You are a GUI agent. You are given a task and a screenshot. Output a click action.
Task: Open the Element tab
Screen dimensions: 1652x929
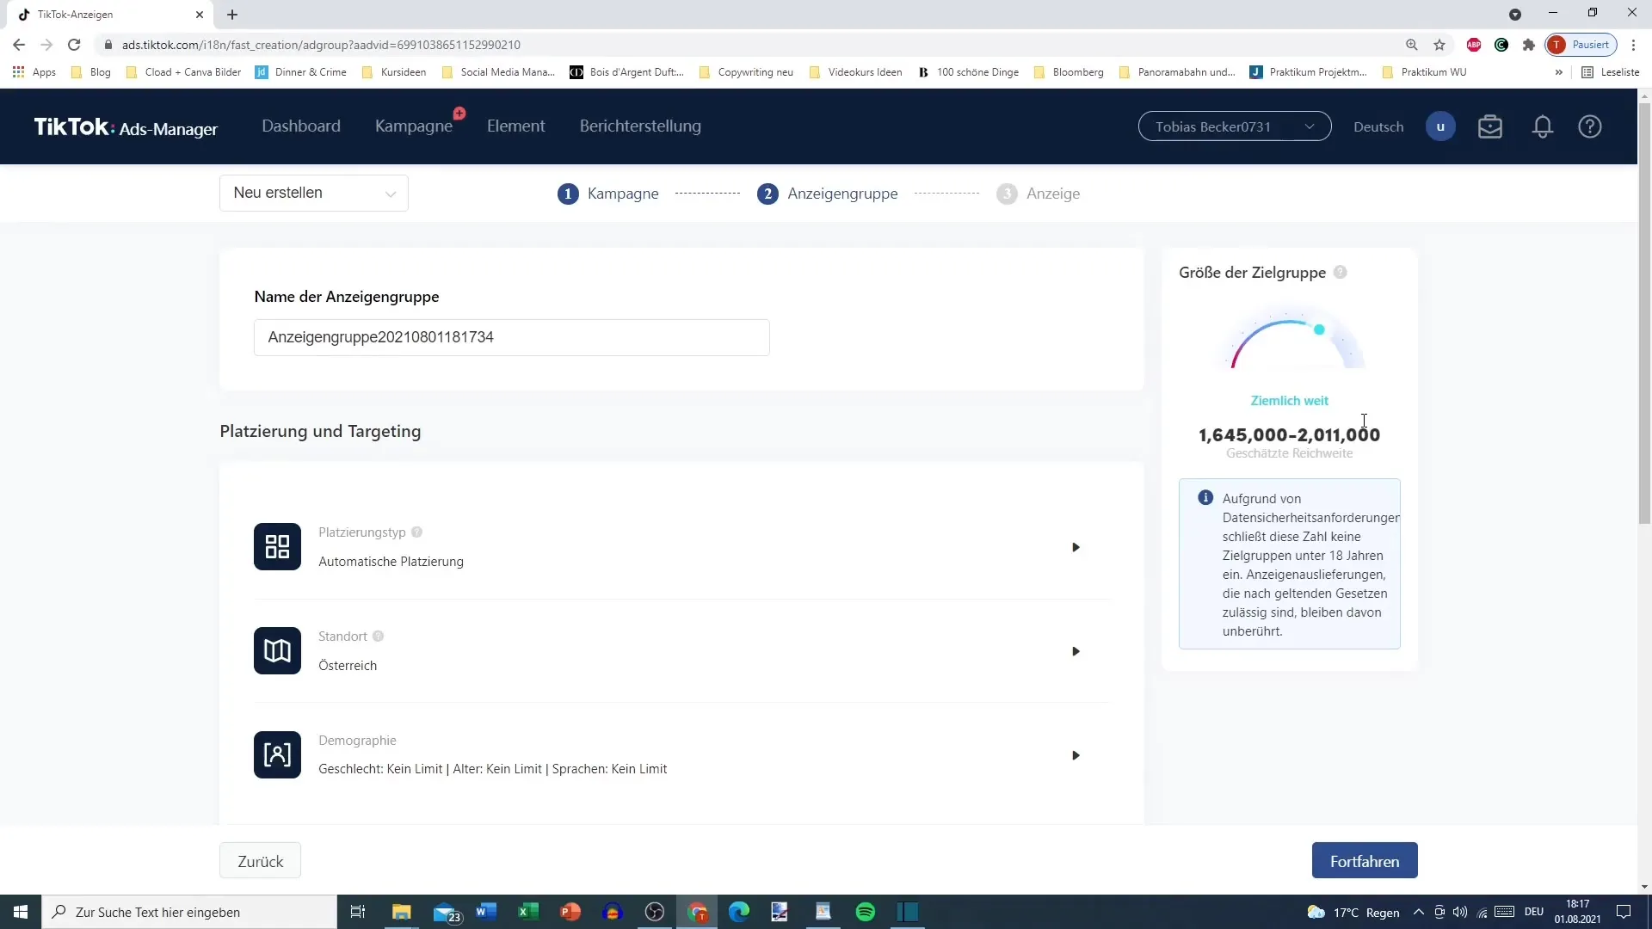(x=515, y=126)
